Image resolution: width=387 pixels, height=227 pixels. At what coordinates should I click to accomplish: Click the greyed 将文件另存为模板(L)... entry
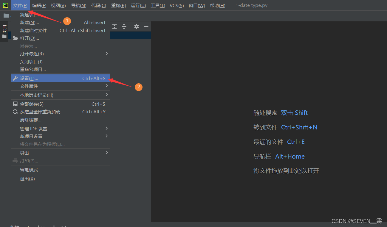61,144
